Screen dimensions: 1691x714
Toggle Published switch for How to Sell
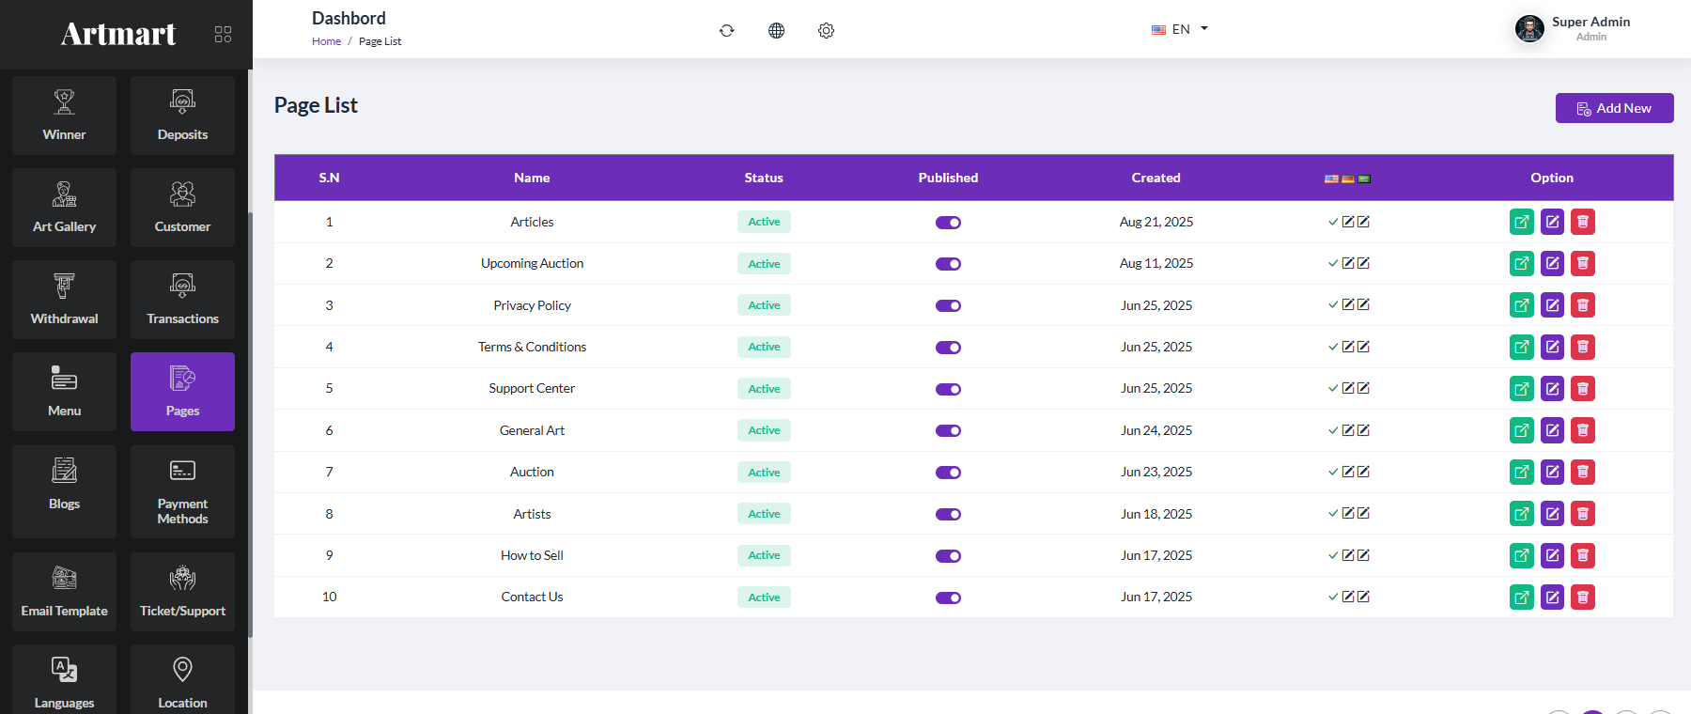point(948,556)
